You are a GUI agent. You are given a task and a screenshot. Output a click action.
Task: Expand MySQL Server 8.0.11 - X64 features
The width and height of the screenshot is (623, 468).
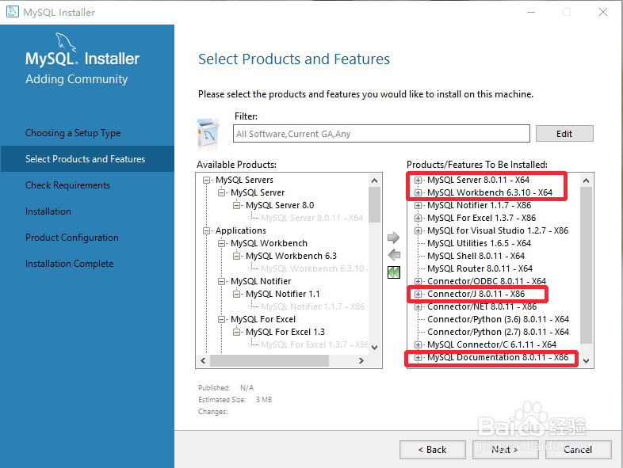point(418,180)
